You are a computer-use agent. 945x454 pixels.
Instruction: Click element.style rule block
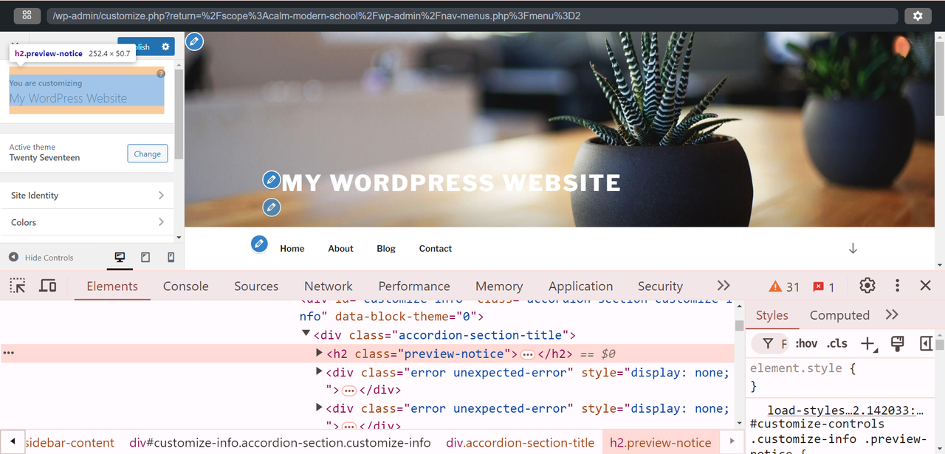(x=840, y=376)
